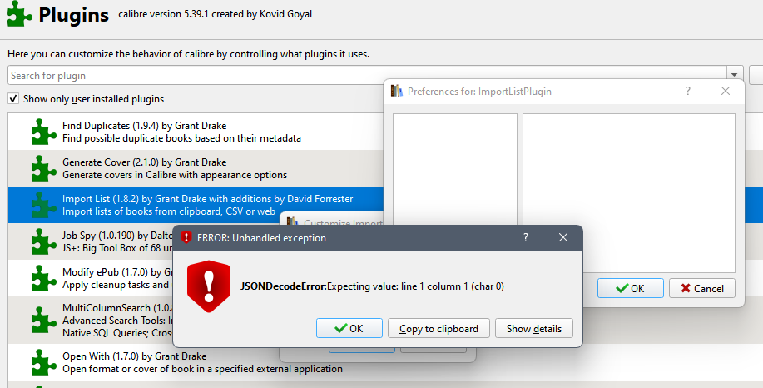This screenshot has height=388, width=763.
Task: Click OK in Preferences for ImportListPlugin
Action: tap(630, 289)
